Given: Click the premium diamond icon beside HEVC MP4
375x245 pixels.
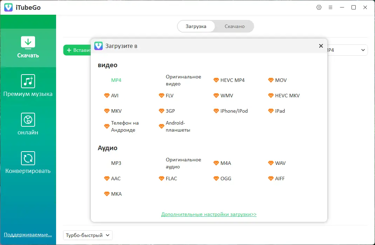Looking at the screenshot, I should (216, 80).
